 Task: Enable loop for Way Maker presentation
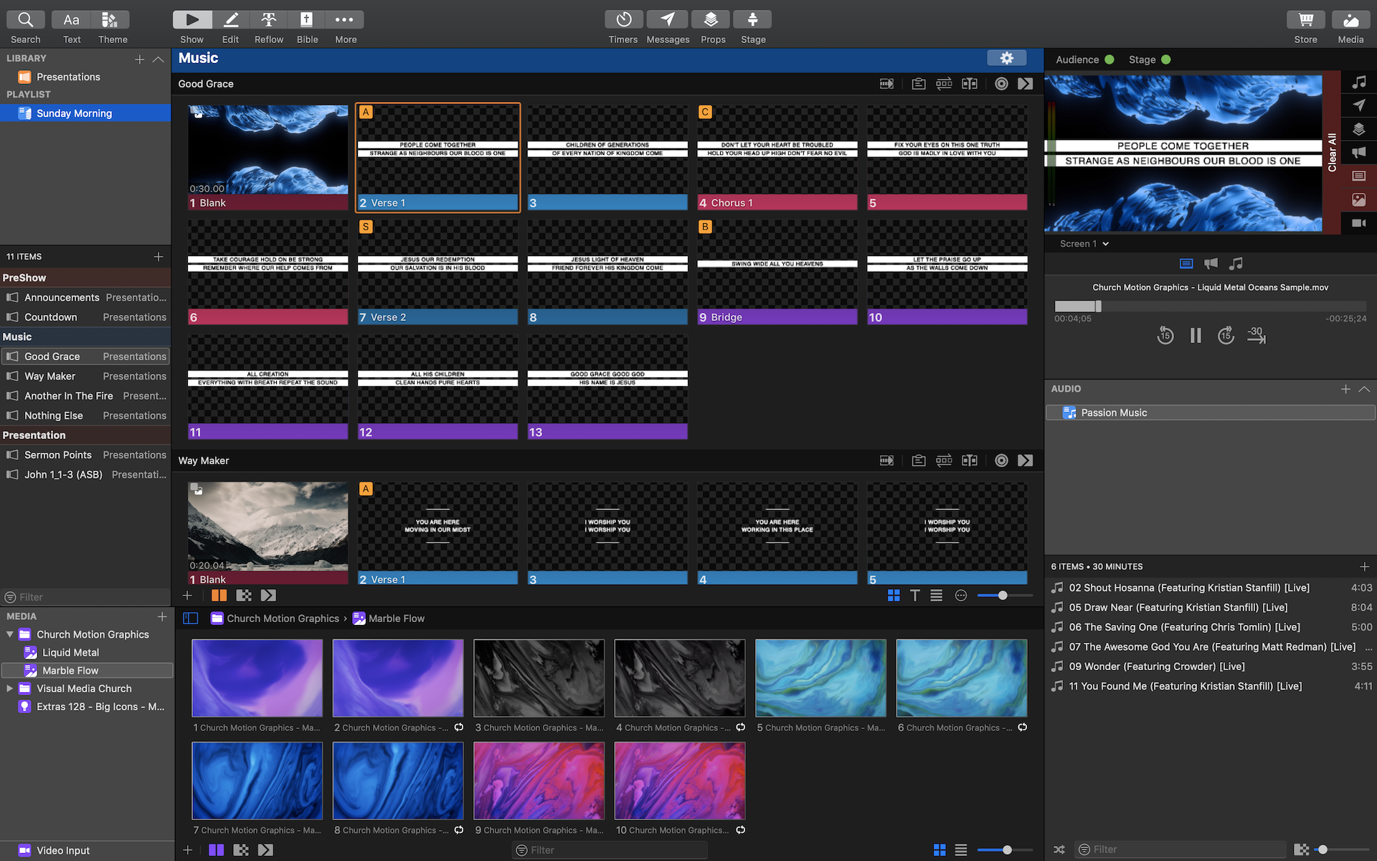click(x=943, y=460)
